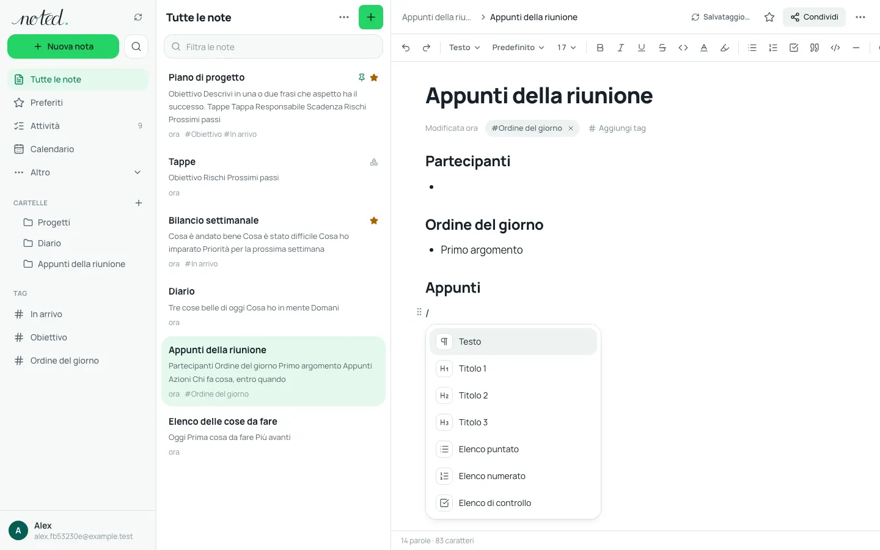880x550 pixels.
Task: Choose Titolo 1 from the slash menu
Action: tap(513, 369)
